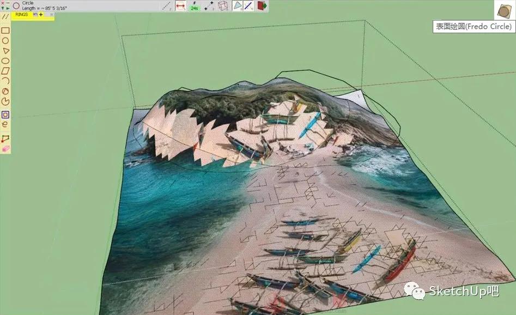Click the Fredo Circle tool icon at top right

click(x=504, y=10)
